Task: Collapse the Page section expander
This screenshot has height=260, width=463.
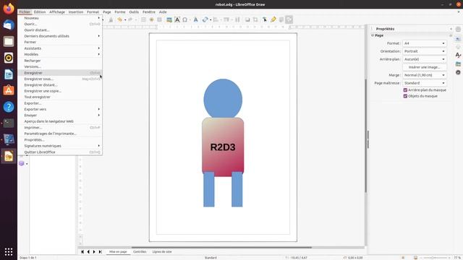Action: click(373, 35)
